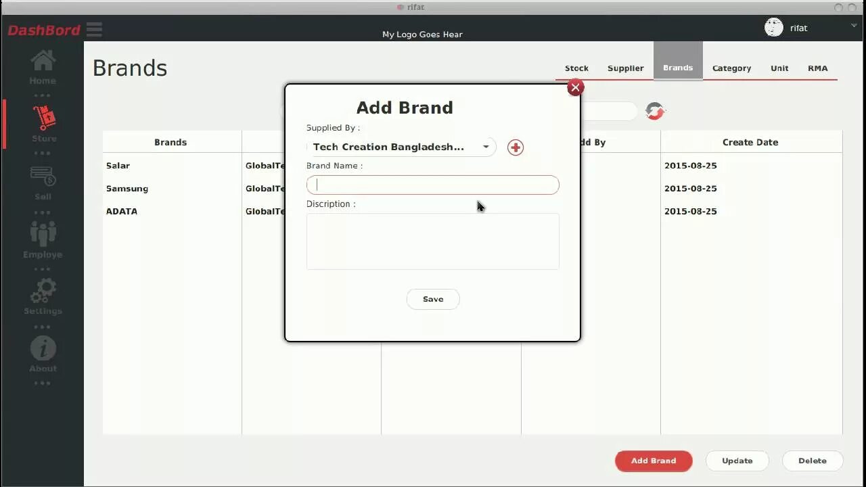Click the refresh icon beside the search box
The image size is (866, 487).
tap(654, 111)
